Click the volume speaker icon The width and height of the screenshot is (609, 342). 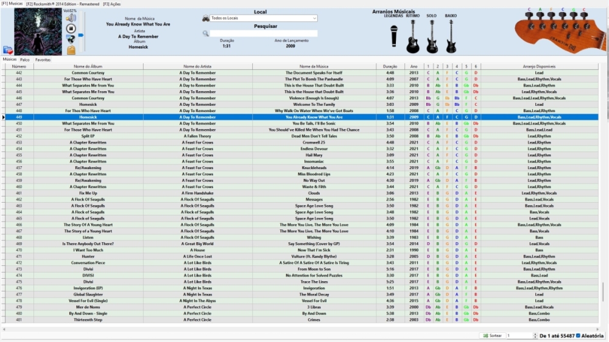click(x=71, y=18)
